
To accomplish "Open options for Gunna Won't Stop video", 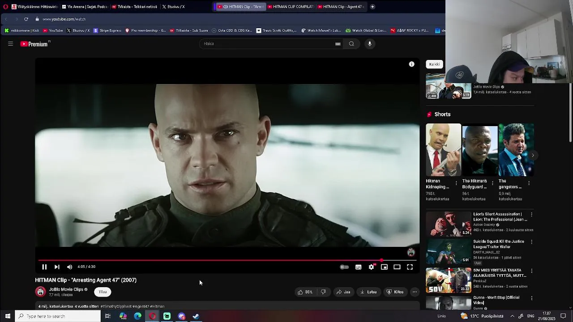I will 531,298.
